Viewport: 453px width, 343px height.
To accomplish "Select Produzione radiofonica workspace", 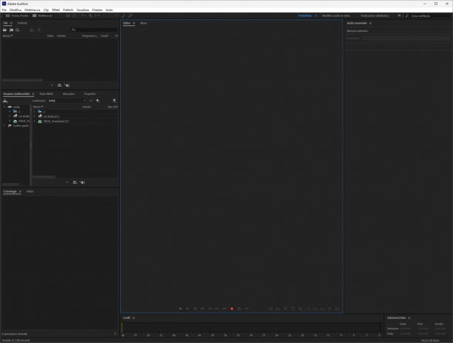I will tap(375, 16).
